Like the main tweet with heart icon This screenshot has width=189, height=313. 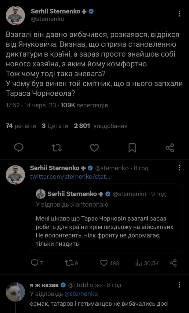[95, 148]
